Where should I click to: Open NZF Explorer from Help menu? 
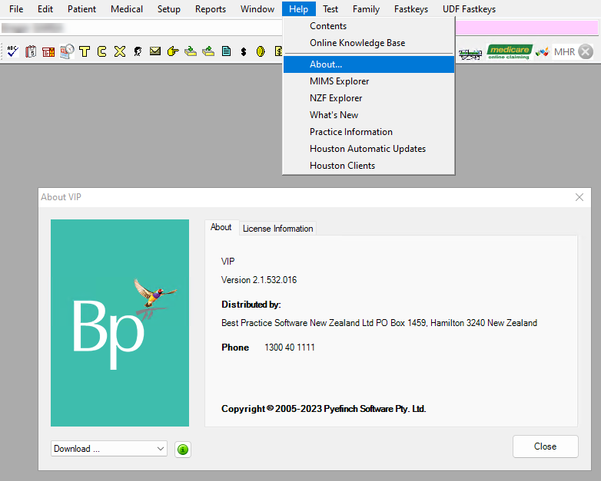(x=369, y=98)
